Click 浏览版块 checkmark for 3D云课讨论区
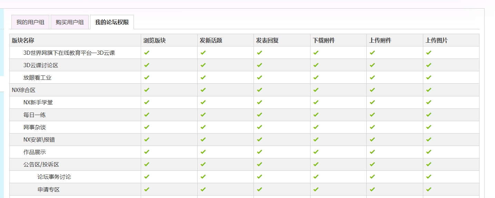The width and height of the screenshot is (495, 198). pyautogui.click(x=147, y=65)
